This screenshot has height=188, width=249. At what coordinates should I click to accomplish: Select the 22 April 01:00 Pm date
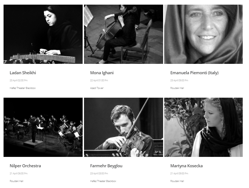point(99,80)
